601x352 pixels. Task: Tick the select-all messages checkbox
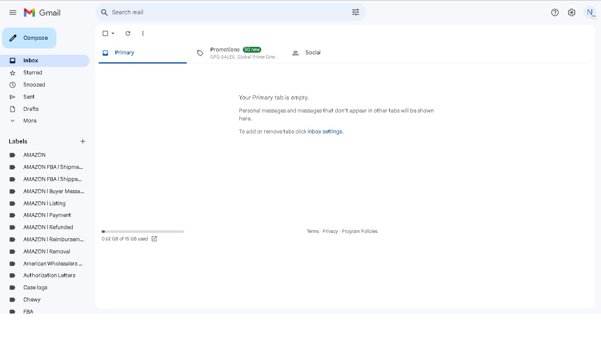105,33
